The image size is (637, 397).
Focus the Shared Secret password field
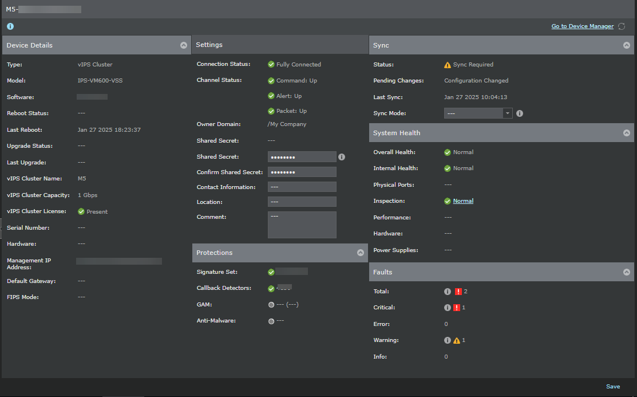point(302,156)
